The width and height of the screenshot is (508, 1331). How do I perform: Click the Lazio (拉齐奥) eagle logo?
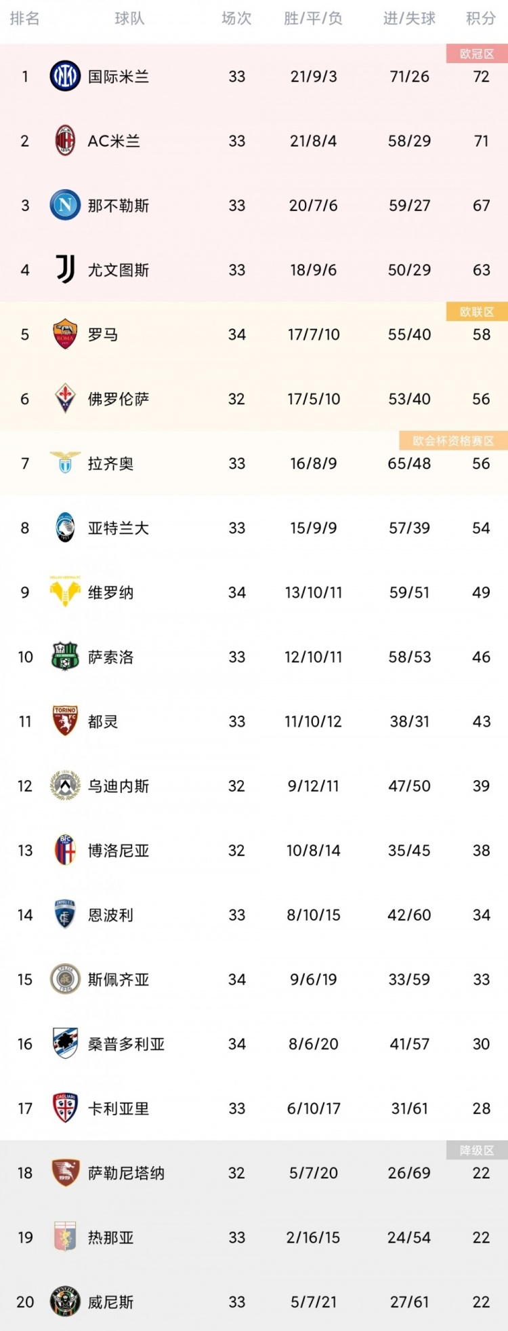[65, 463]
